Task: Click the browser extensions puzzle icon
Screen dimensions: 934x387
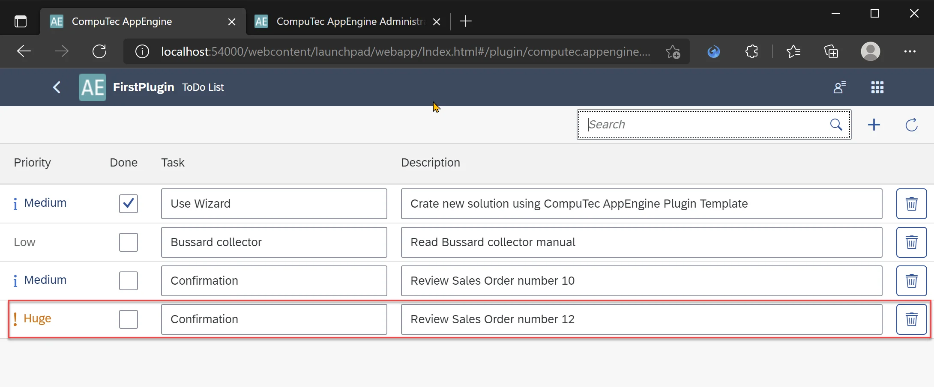Action: (751, 51)
